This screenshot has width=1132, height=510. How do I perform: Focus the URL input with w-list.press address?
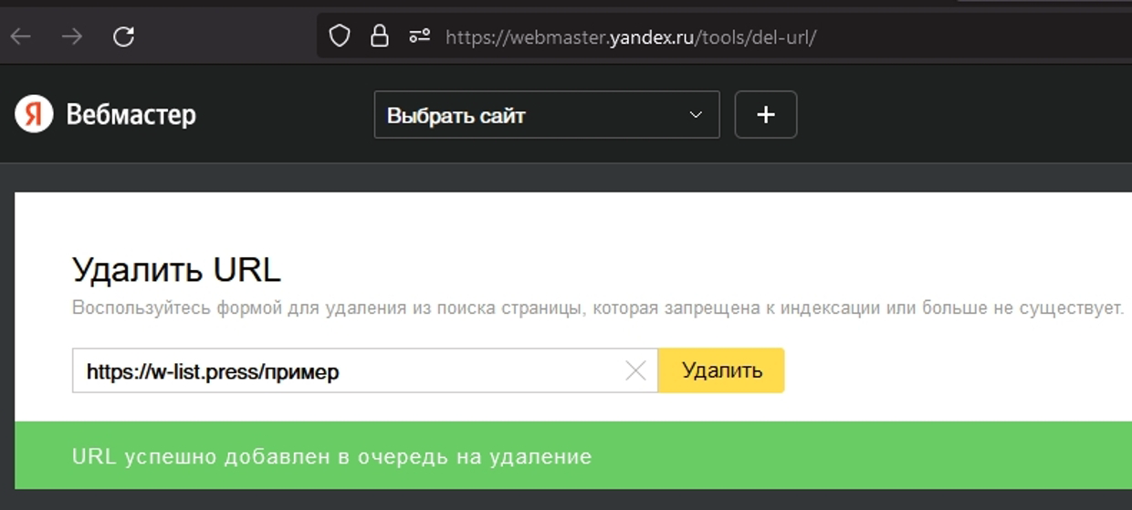pos(347,371)
